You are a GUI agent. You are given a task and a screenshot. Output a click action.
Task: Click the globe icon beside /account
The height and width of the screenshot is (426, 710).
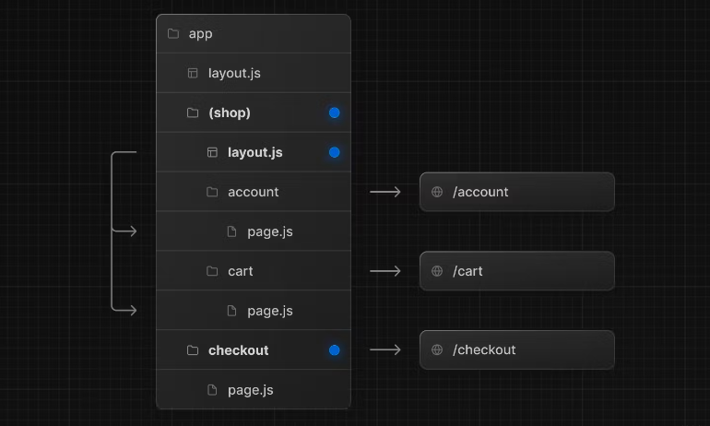tap(437, 192)
